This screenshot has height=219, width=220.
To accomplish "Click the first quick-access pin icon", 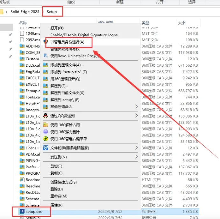I will click(11, 34).
